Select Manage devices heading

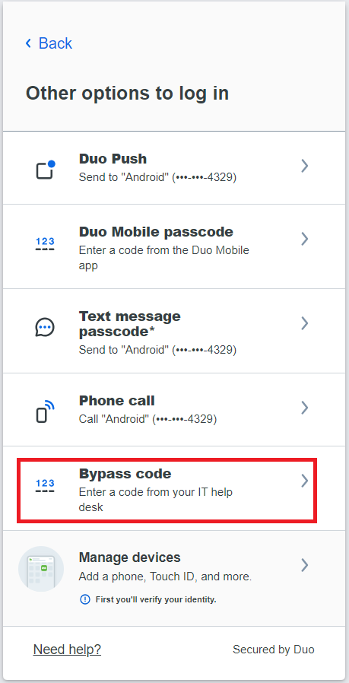[x=130, y=557]
